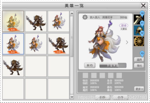The height and width of the screenshot is (103, 150).
Task: Click the 暴击 stat label
Action: coord(110,90)
